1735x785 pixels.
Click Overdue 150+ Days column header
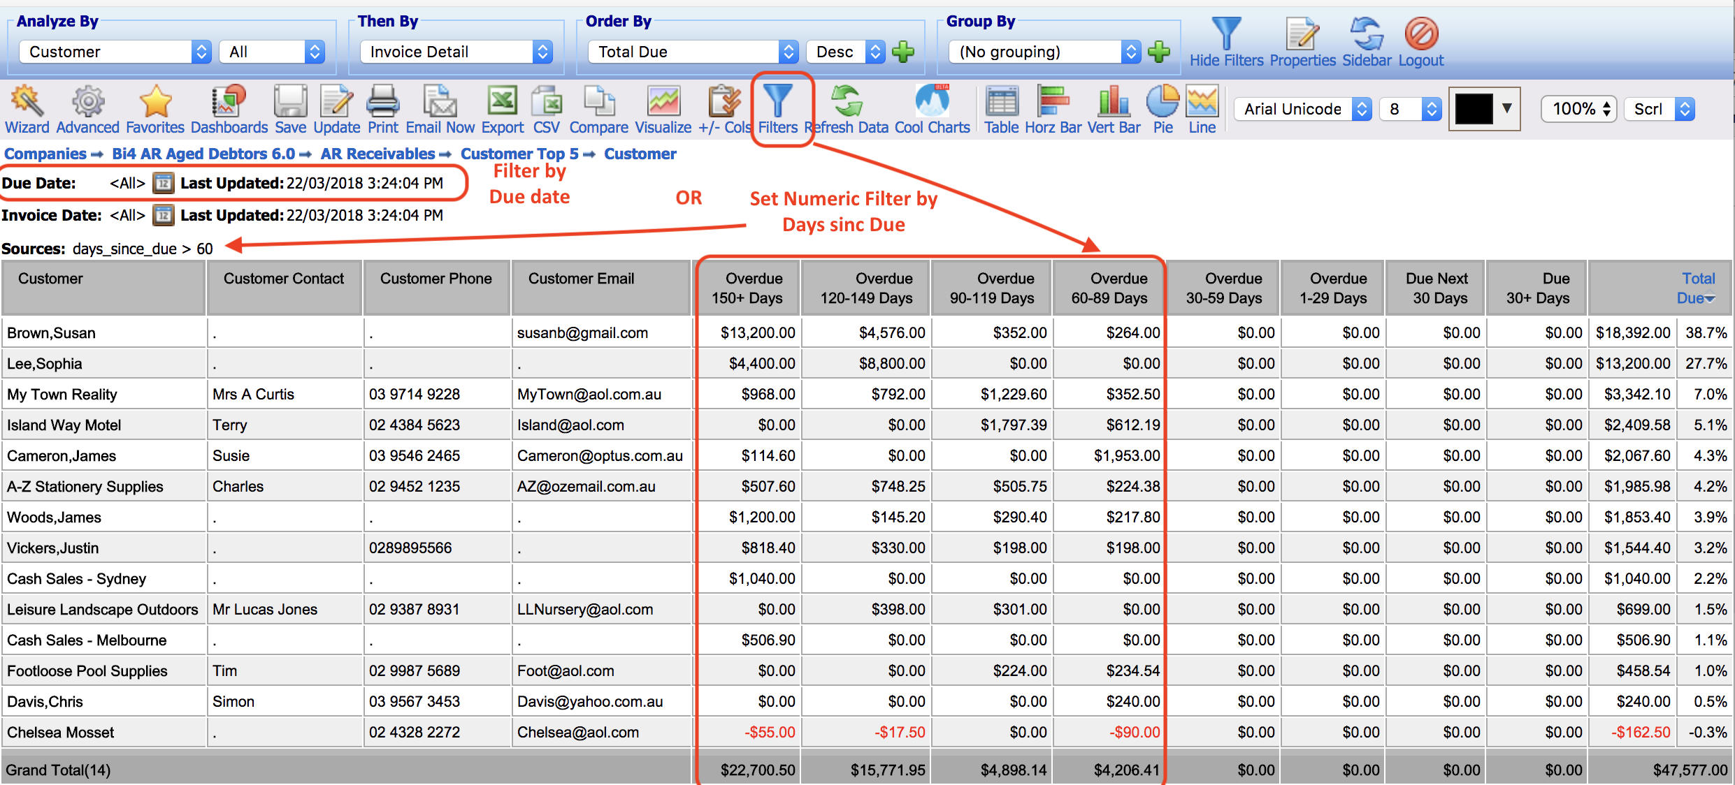coord(747,288)
